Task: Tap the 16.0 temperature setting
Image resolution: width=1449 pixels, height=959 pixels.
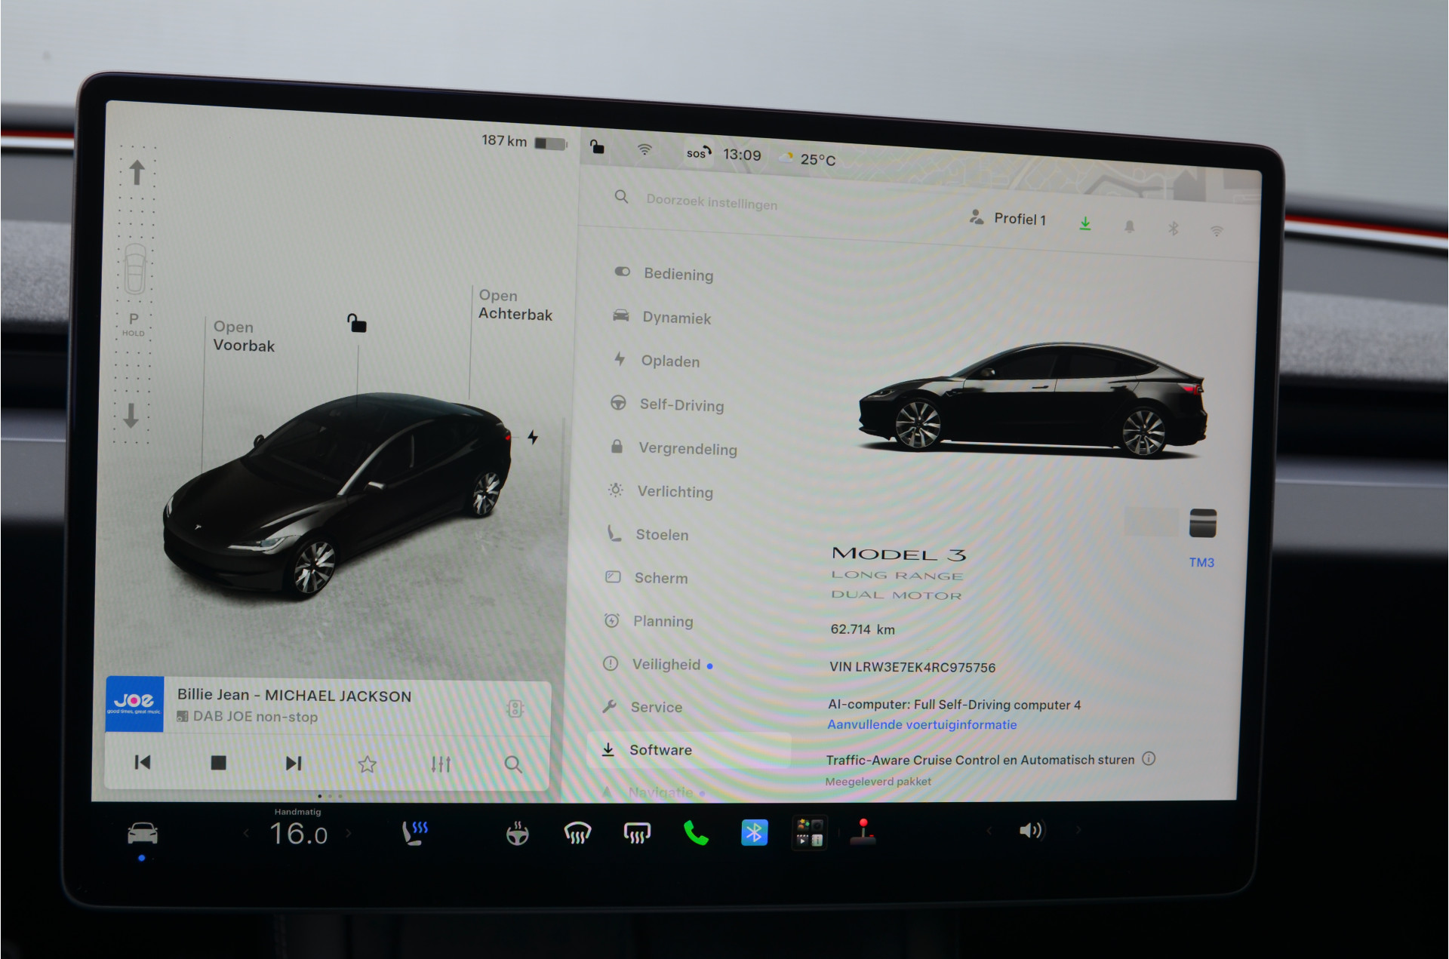Action: 299,834
